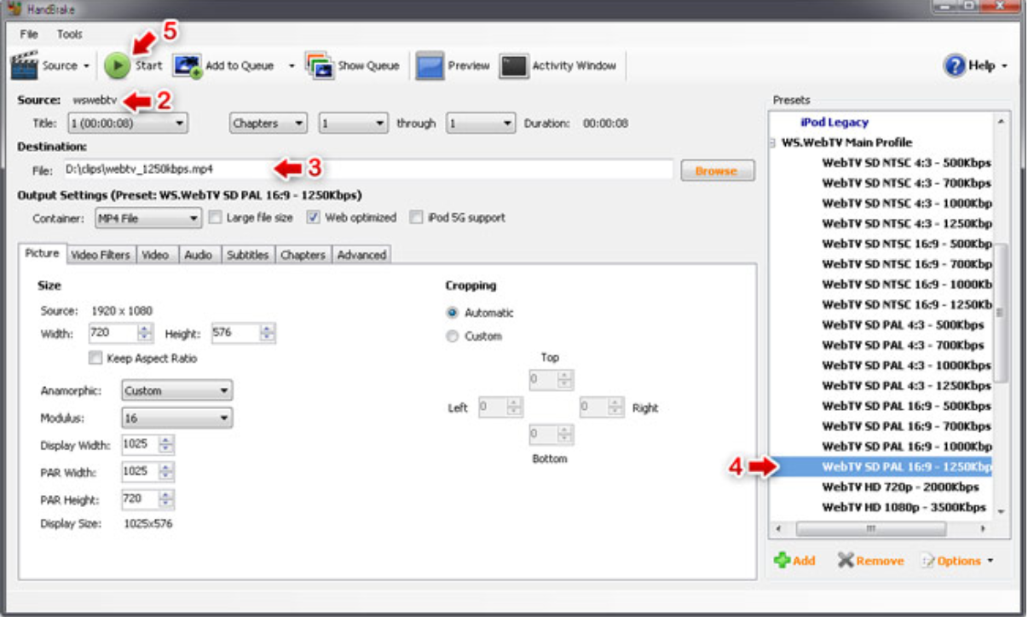The width and height of the screenshot is (1028, 617).
Task: Open the end chapter dropdown after through
Action: tap(482, 124)
